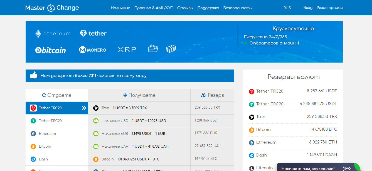Click the Круглосуточно heading
Screen dimensions: 372x171
pos(293,29)
